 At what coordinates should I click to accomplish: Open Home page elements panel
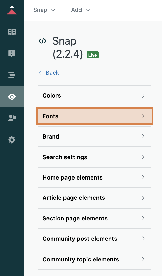point(94,177)
